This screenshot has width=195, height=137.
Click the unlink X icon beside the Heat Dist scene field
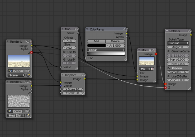[x=28, y=111]
